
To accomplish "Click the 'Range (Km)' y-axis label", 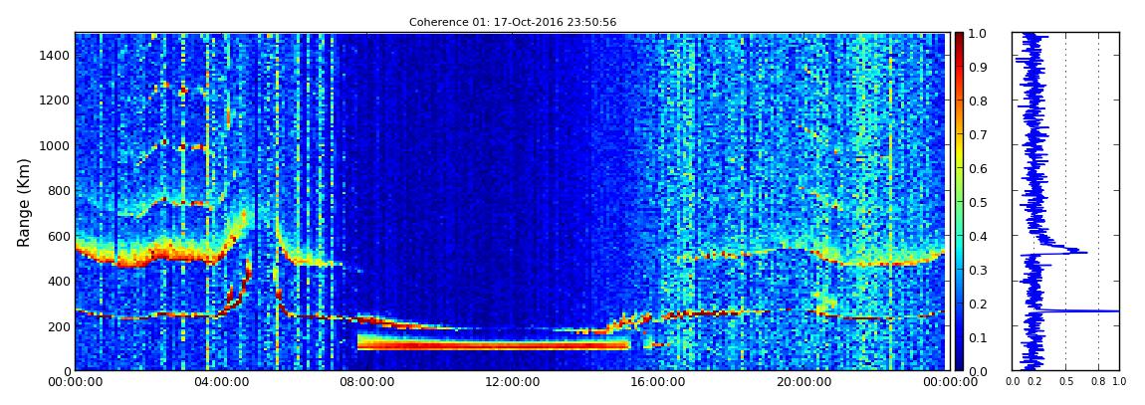I will [x=24, y=202].
